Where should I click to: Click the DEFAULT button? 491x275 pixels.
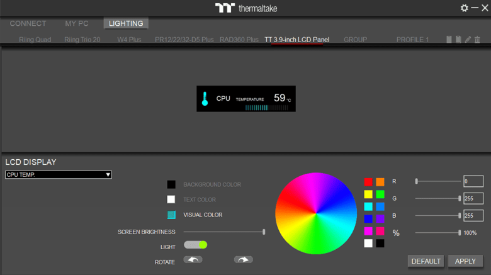[x=426, y=261]
